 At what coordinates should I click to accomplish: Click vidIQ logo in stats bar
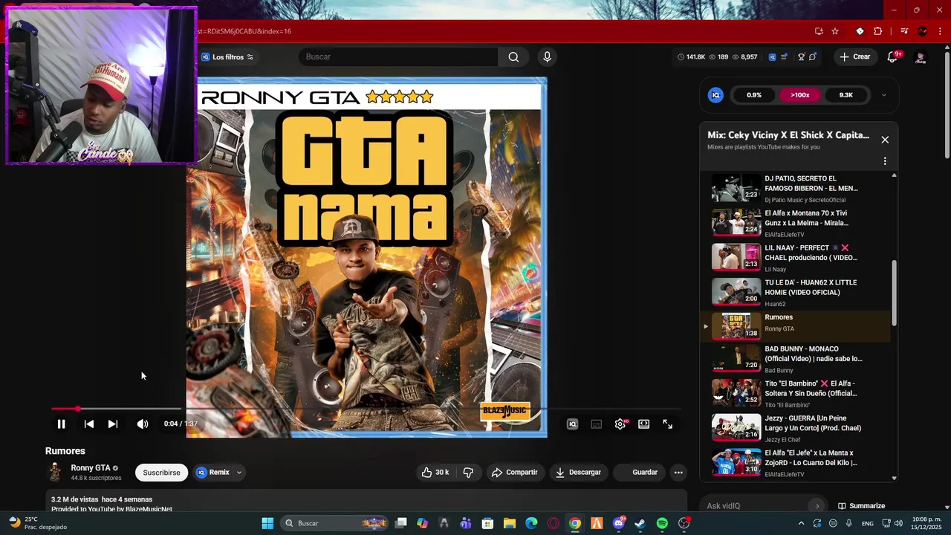[772, 56]
